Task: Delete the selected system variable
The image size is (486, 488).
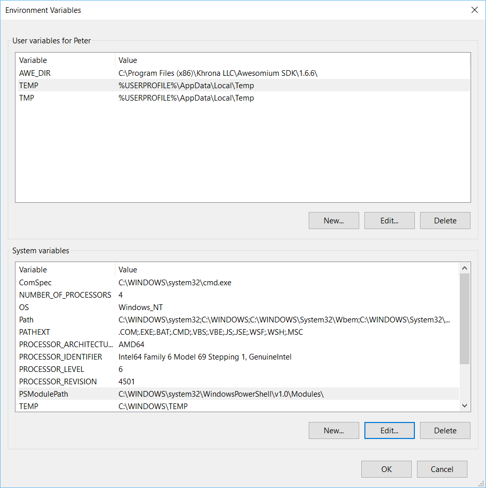Action: click(x=445, y=430)
